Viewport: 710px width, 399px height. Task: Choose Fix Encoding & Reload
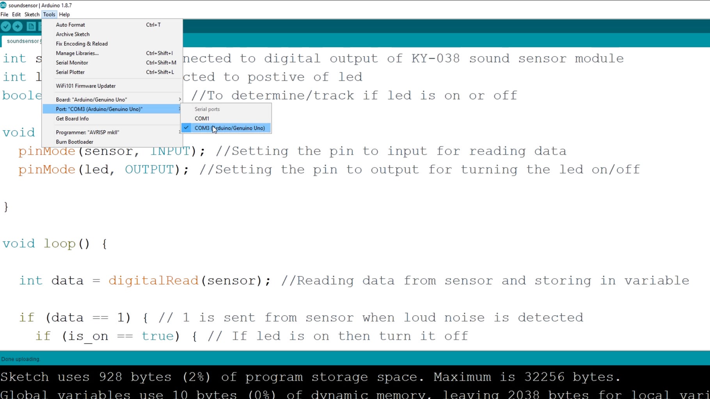pyautogui.click(x=112, y=44)
